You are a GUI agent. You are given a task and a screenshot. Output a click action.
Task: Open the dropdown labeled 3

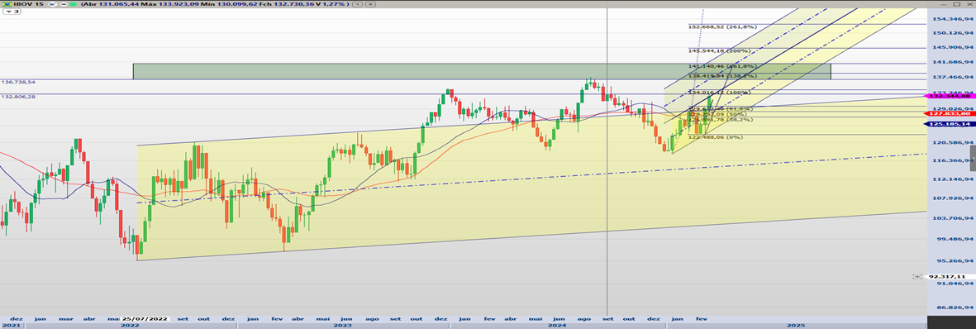tap(12, 12)
